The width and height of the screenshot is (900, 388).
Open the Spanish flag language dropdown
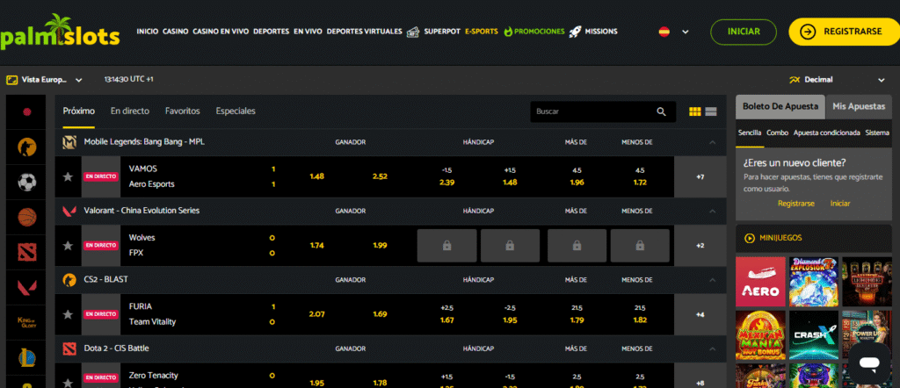pos(673,32)
